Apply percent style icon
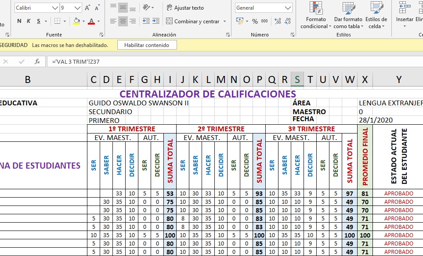The image size is (423, 256). coord(255,22)
